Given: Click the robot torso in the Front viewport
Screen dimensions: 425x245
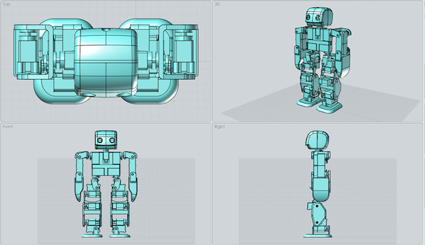Looking at the screenshot, I should (106, 163).
